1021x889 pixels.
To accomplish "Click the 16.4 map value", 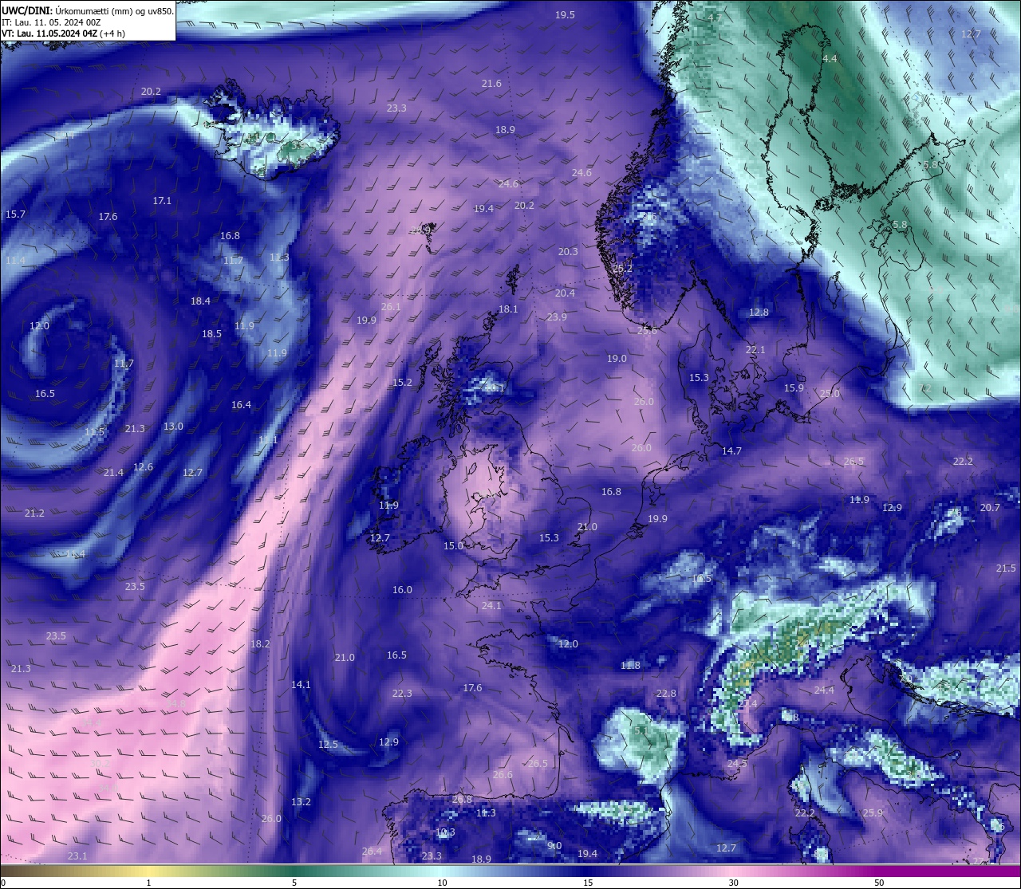I will [x=241, y=405].
